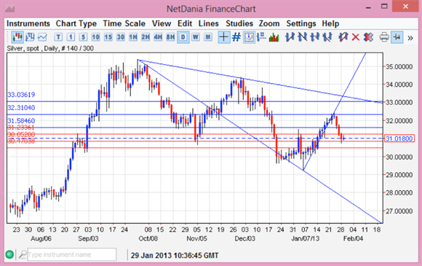Set time scale to 1 minute

(71, 37)
